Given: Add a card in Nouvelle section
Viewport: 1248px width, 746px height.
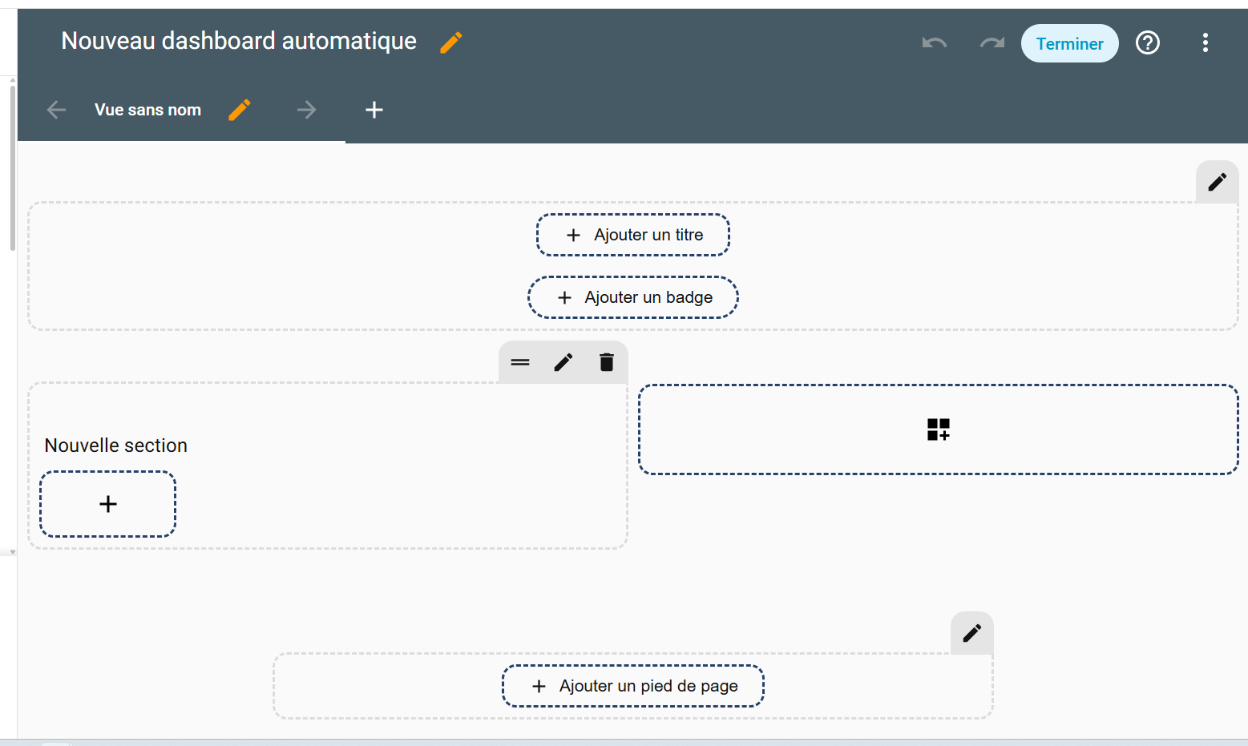Looking at the screenshot, I should [x=108, y=504].
